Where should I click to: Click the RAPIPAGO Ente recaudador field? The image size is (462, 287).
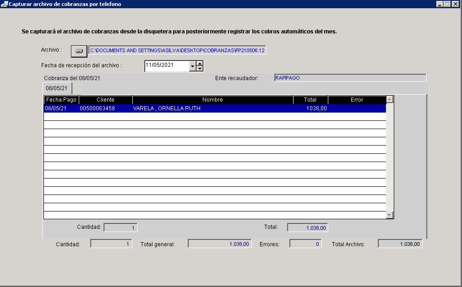point(349,77)
